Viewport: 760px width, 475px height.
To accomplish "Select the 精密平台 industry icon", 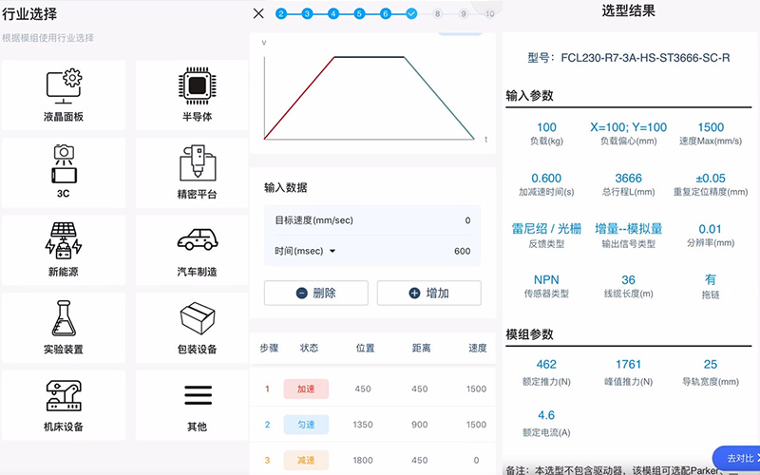I will coord(198,163).
